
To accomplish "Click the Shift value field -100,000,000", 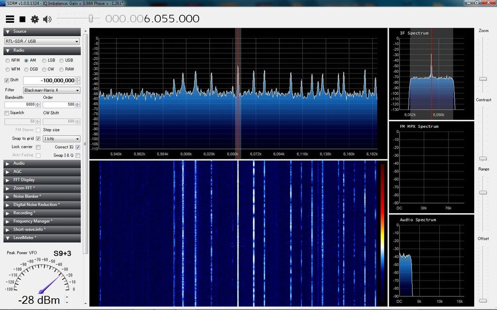I will [49, 80].
